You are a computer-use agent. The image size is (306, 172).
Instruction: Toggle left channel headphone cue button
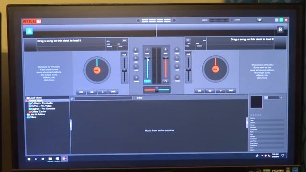pos(147,81)
